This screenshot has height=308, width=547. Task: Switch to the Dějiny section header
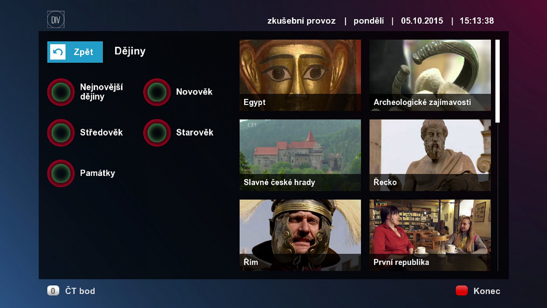(130, 51)
